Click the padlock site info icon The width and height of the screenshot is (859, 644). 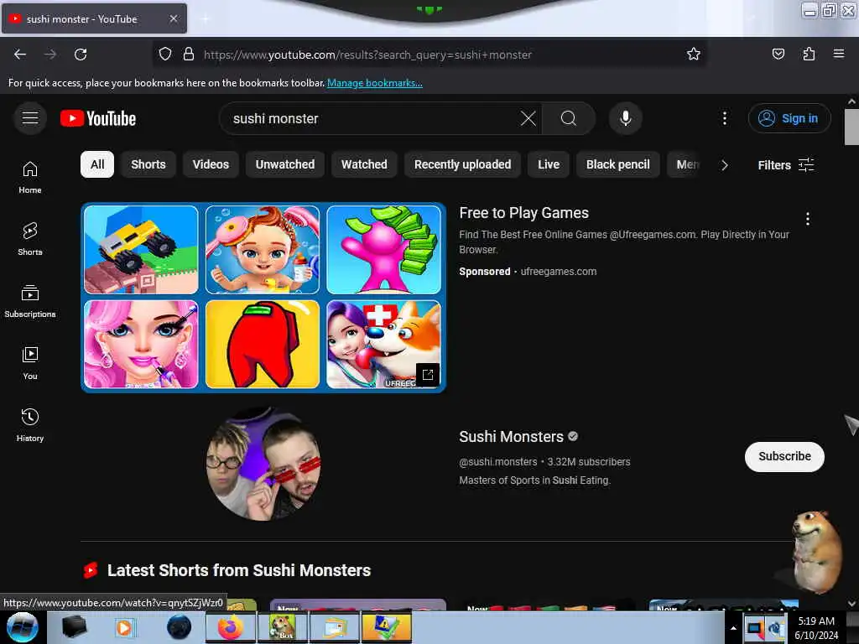pyautogui.click(x=189, y=54)
